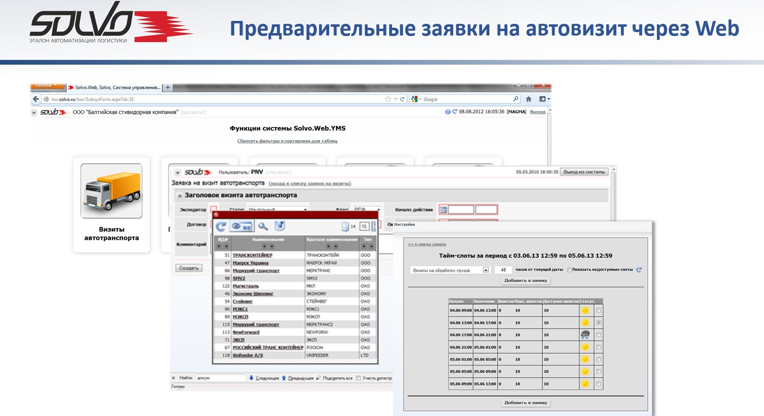Open URL history dropdown arrow near star
Viewport: 764px width, 416px height.
[x=396, y=99]
